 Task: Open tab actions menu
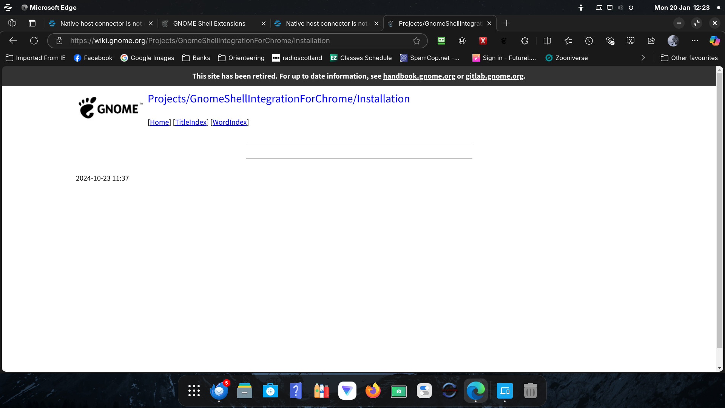point(32,23)
